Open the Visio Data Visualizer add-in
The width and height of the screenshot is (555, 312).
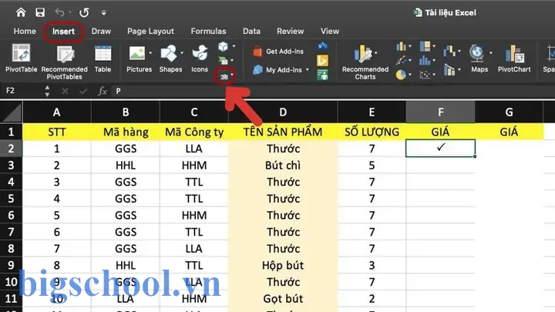(322, 46)
